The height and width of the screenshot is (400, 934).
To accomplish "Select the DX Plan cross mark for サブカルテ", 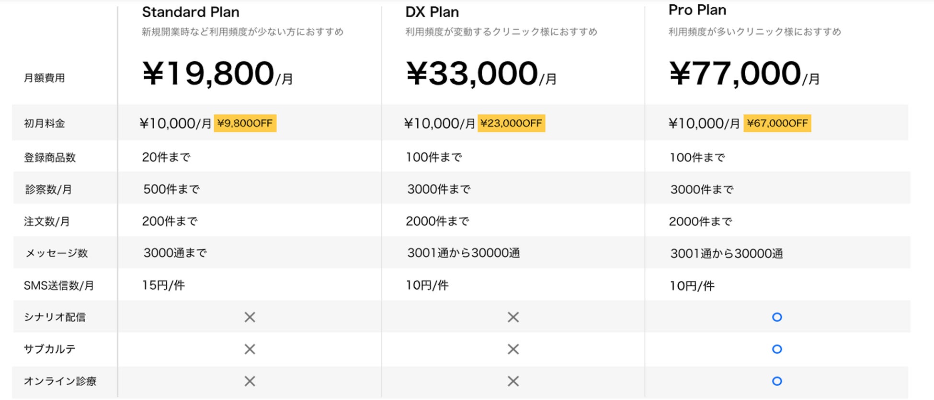I will pyautogui.click(x=513, y=349).
